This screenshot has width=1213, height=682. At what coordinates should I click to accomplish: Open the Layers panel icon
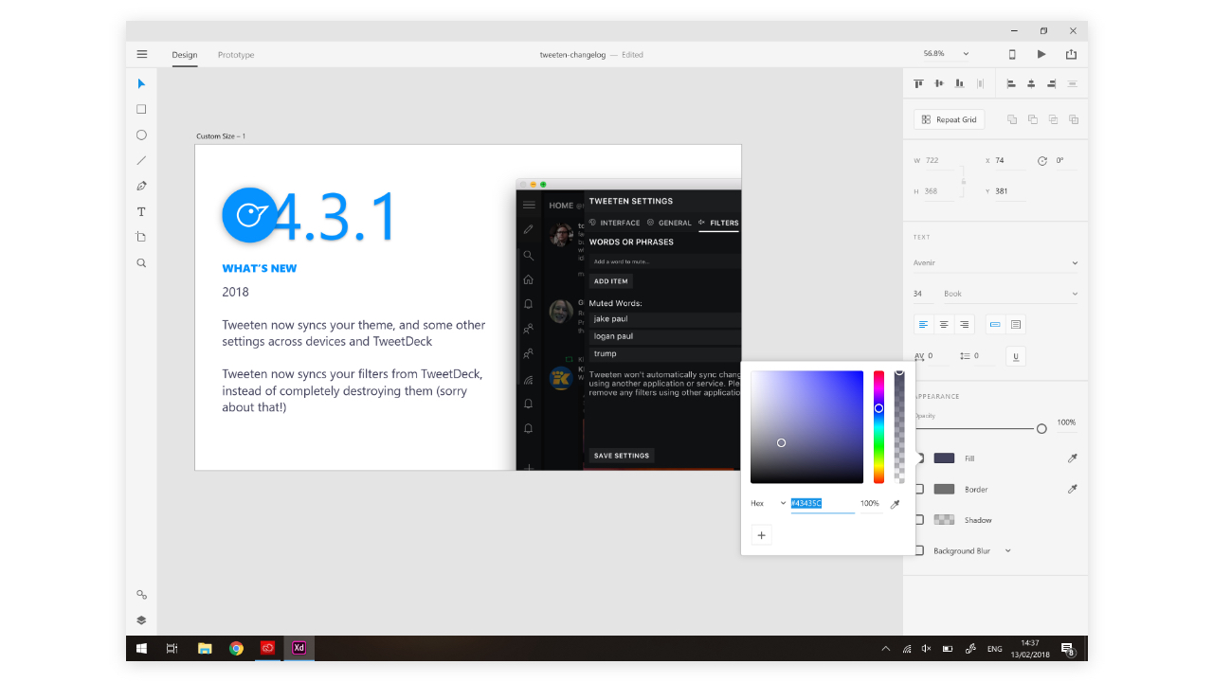click(141, 620)
